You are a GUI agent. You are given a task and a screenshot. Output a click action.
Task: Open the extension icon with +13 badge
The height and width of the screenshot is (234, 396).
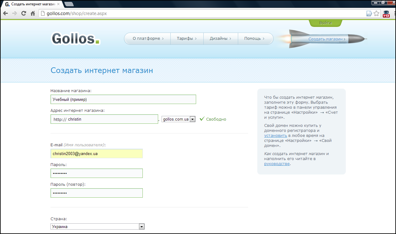[386, 14]
